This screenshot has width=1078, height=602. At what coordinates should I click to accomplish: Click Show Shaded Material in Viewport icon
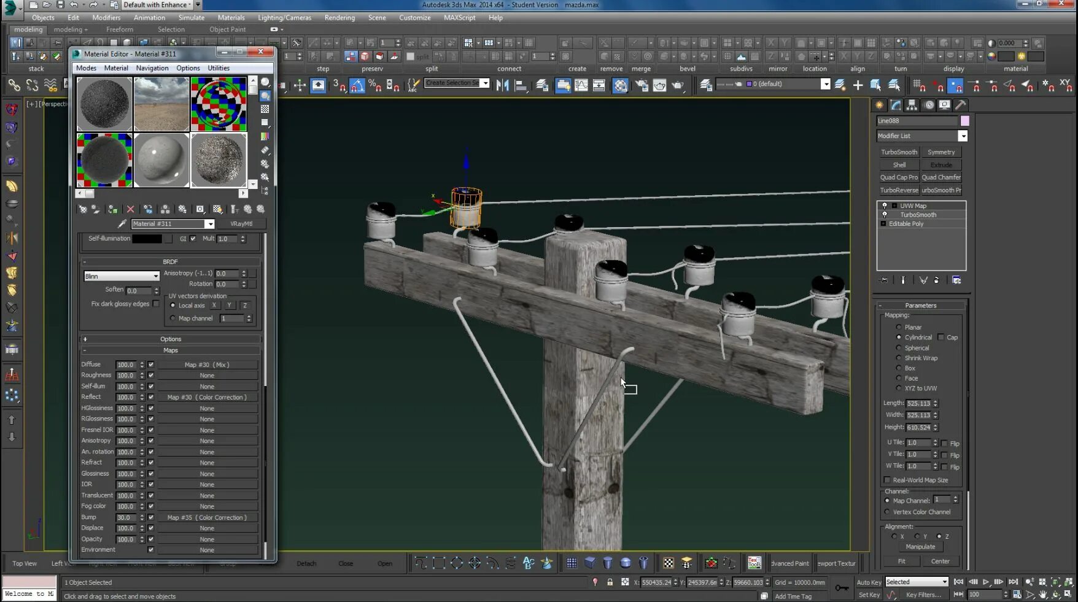click(217, 209)
